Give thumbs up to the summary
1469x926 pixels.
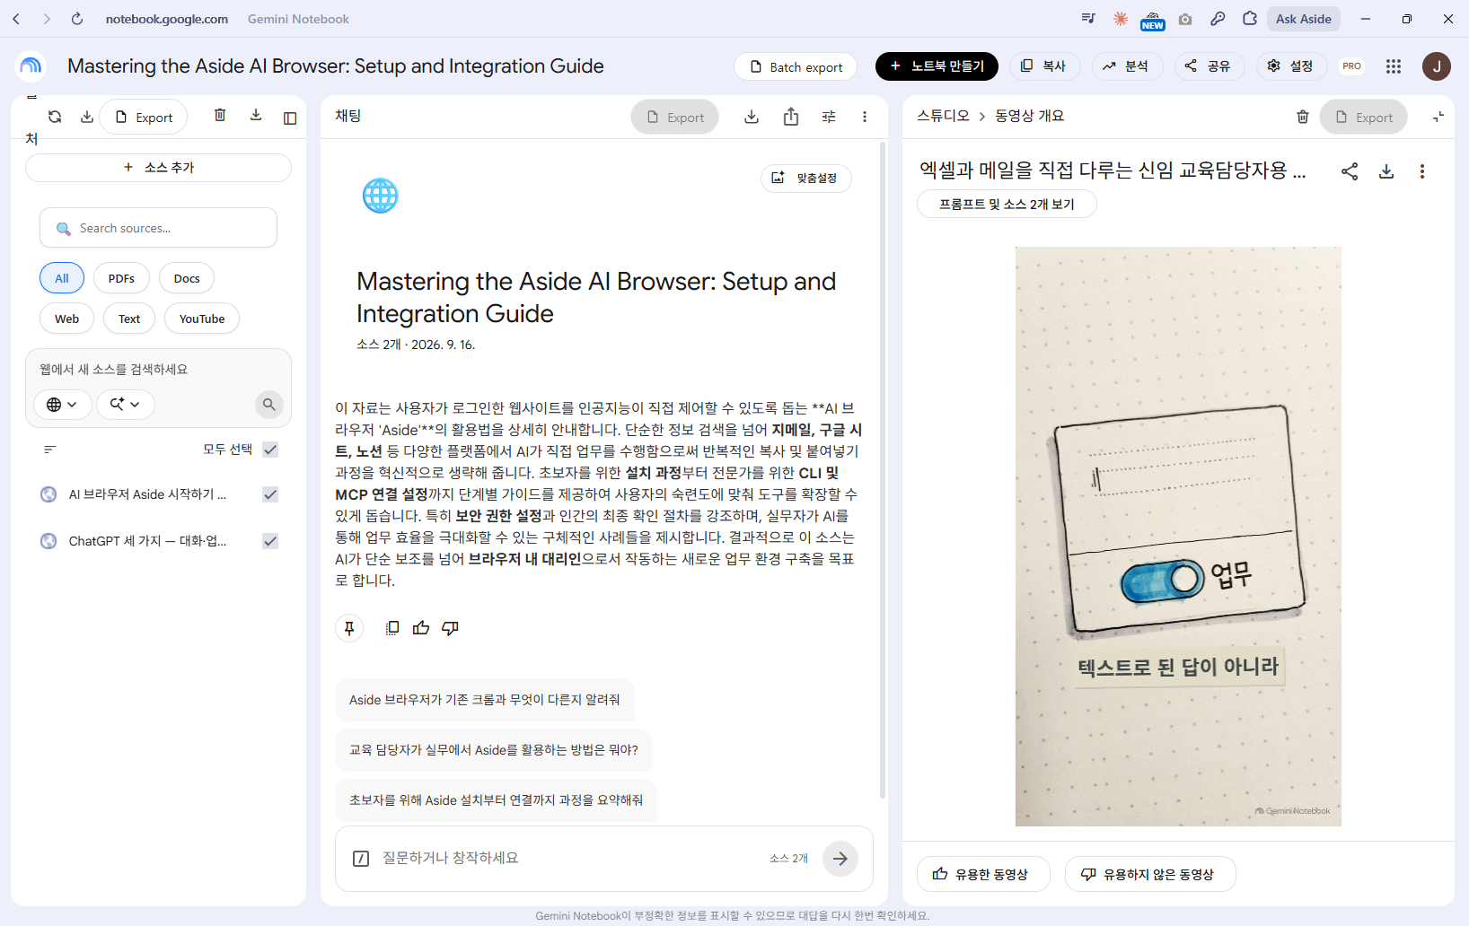[x=421, y=628]
